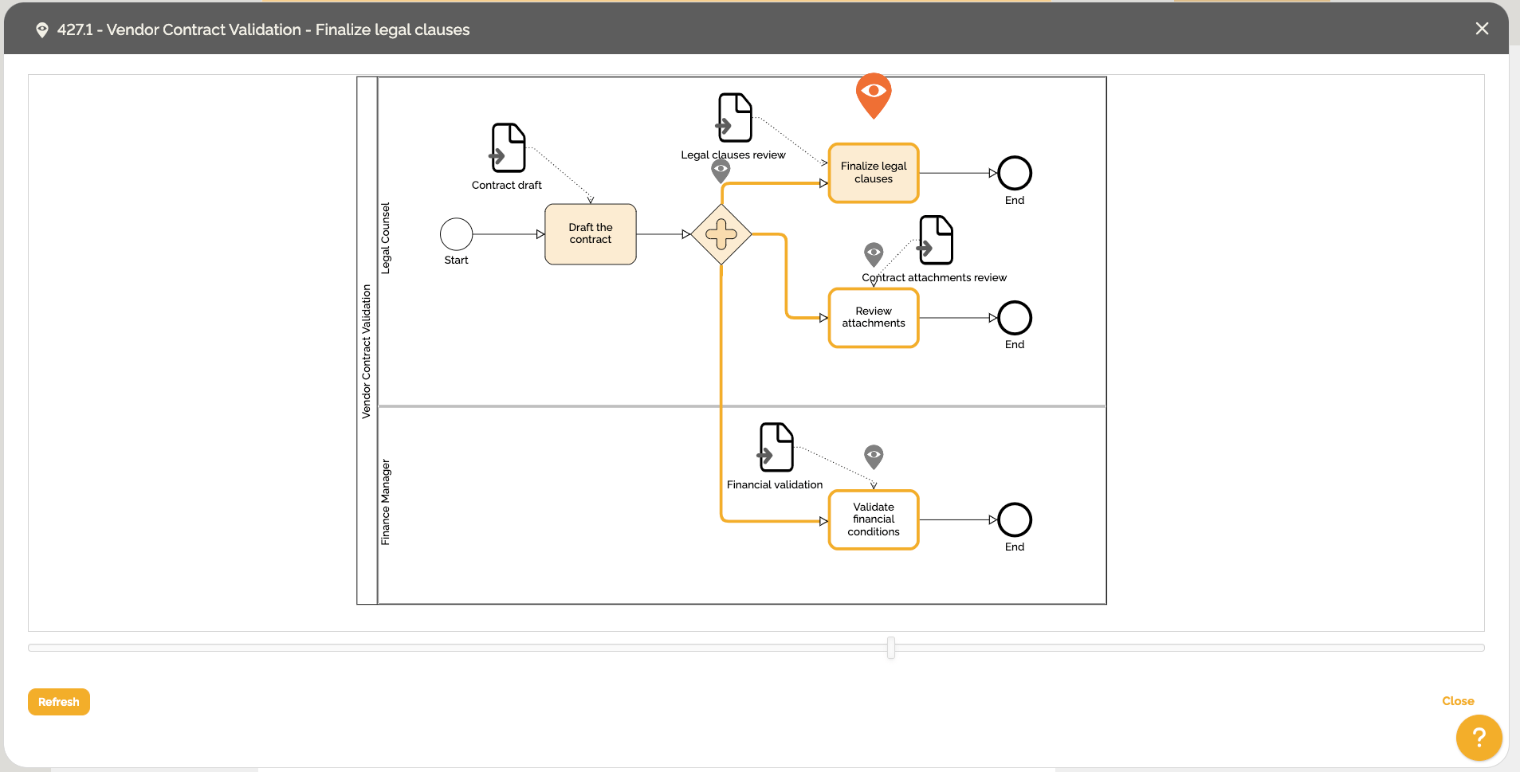Close the dialog with the X button
Viewport: 1520px width, 772px height.
(1482, 29)
